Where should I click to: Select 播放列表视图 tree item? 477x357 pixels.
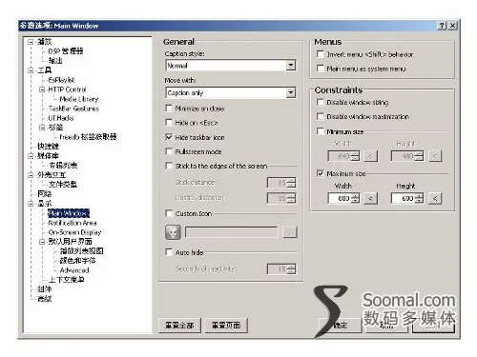click(x=81, y=251)
